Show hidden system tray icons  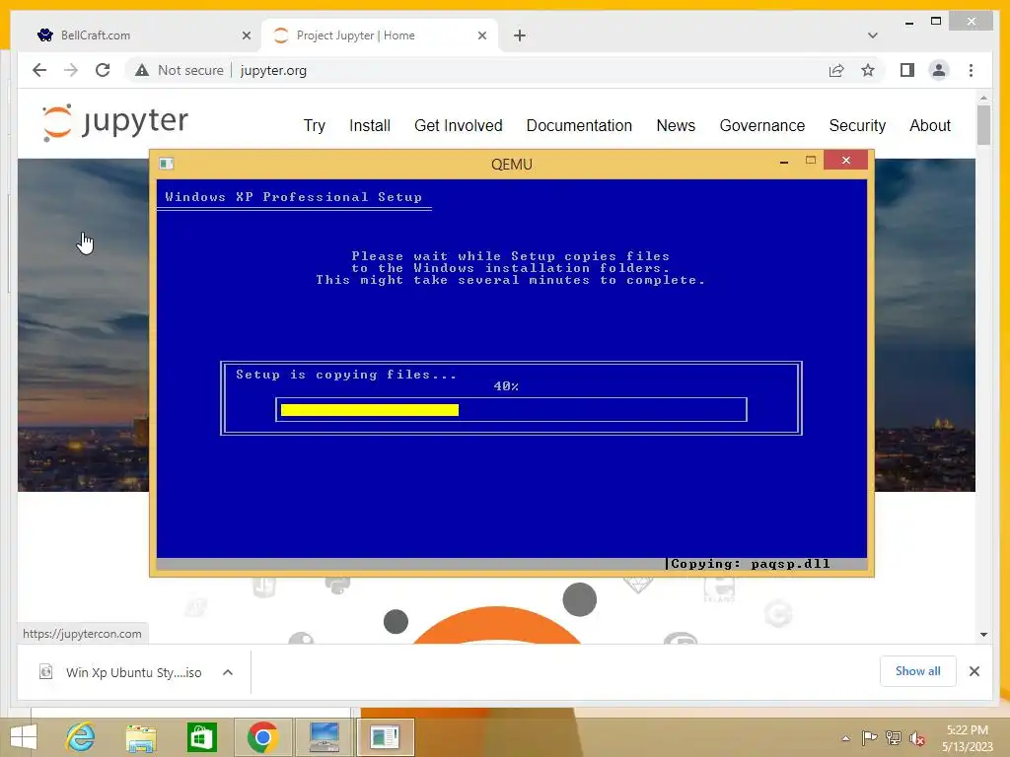845,738
